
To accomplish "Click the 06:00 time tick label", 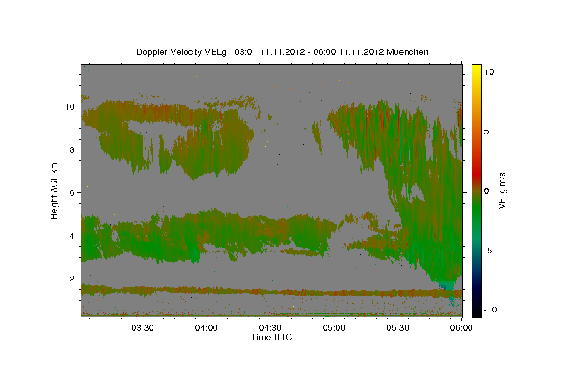I will 462,328.
